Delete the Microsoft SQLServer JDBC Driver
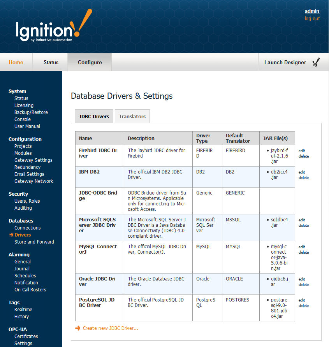The image size is (329, 347). [x=304, y=226]
